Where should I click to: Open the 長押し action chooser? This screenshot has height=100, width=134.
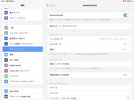click(90, 49)
